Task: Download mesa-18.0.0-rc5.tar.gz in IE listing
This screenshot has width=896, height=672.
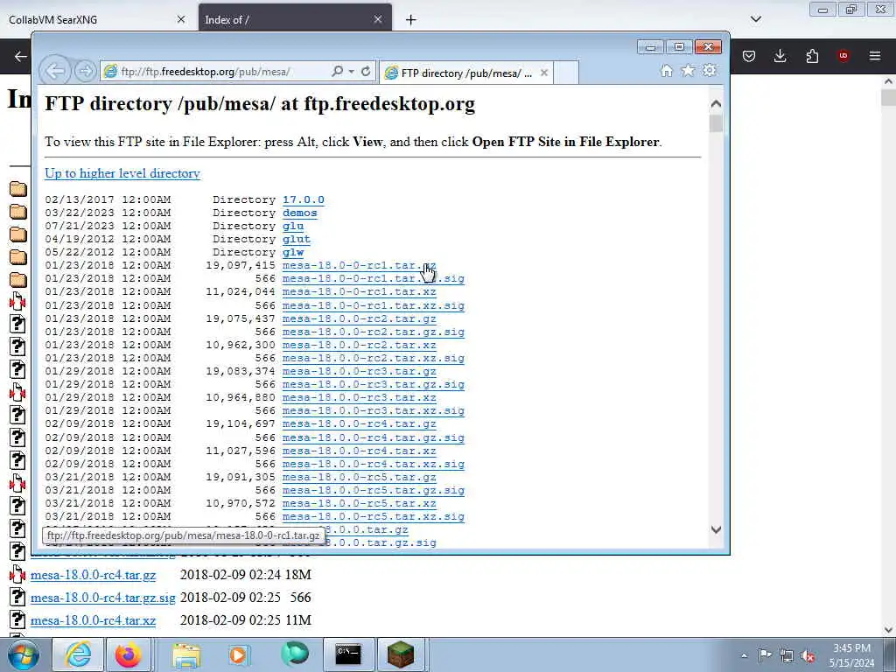Action: click(x=359, y=477)
